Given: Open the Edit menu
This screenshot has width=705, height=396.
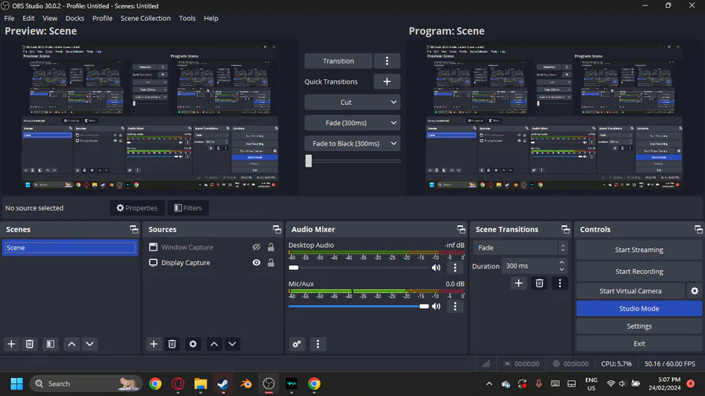Looking at the screenshot, I should point(28,19).
